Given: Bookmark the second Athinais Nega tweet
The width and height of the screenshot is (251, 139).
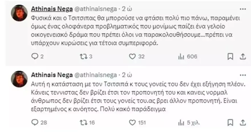Looking at the screenshot, I should (230, 122).
